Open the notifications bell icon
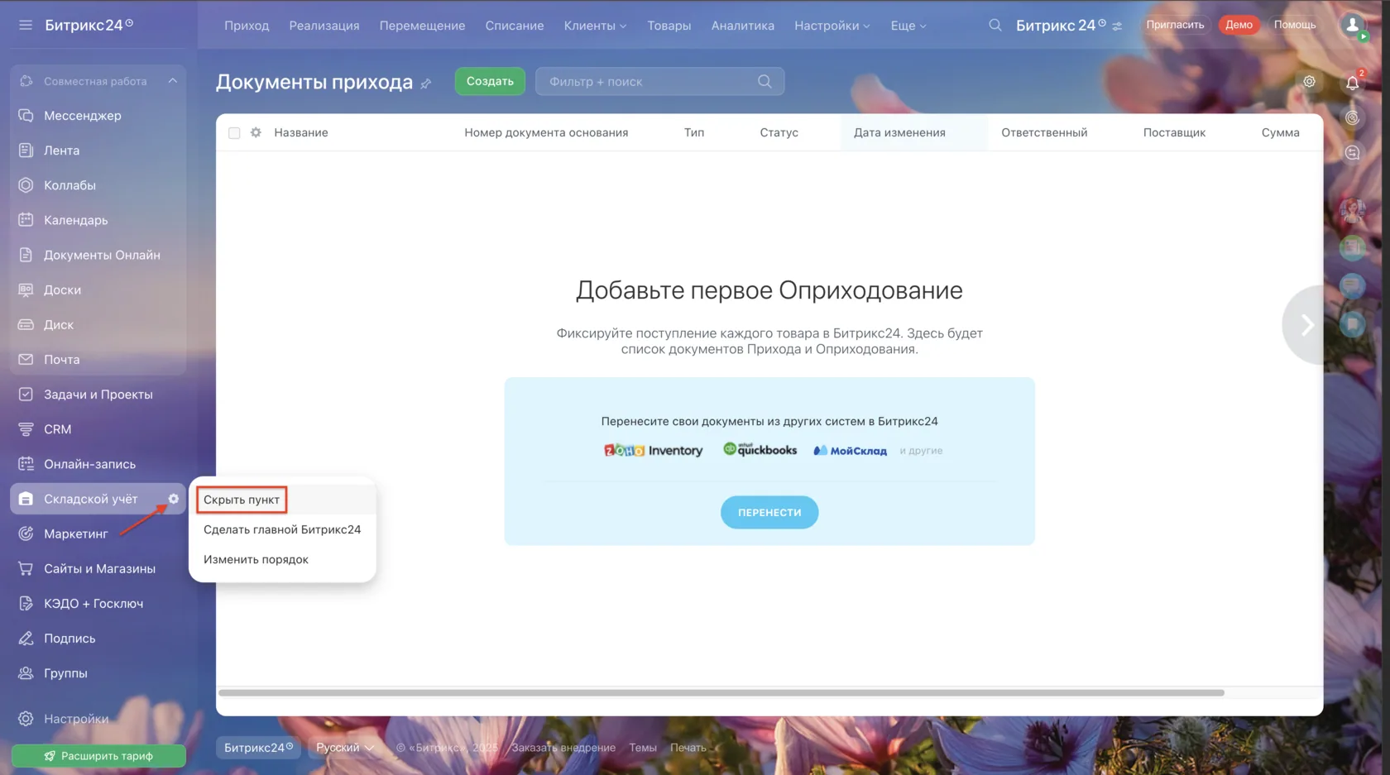Viewport: 1390px width, 775px height. [x=1352, y=82]
